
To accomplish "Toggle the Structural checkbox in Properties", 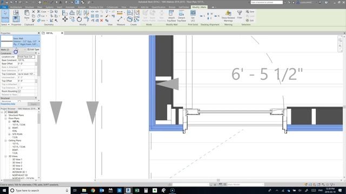I will click(19, 101).
